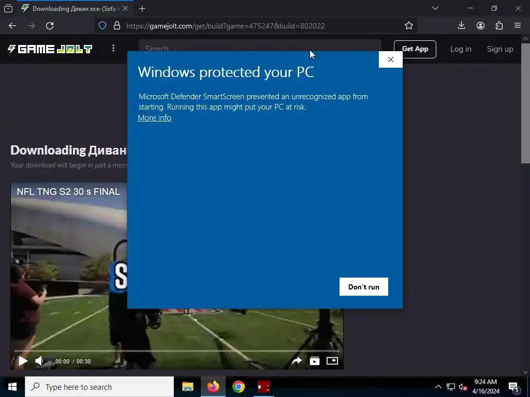
Task: Open the Firefox hamburger menu
Action: pos(518,26)
